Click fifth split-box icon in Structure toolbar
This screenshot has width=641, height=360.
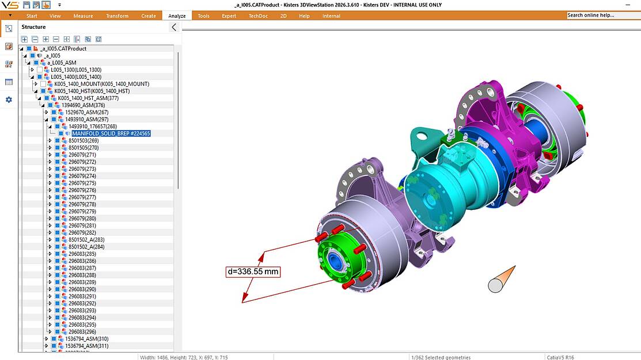(67, 39)
